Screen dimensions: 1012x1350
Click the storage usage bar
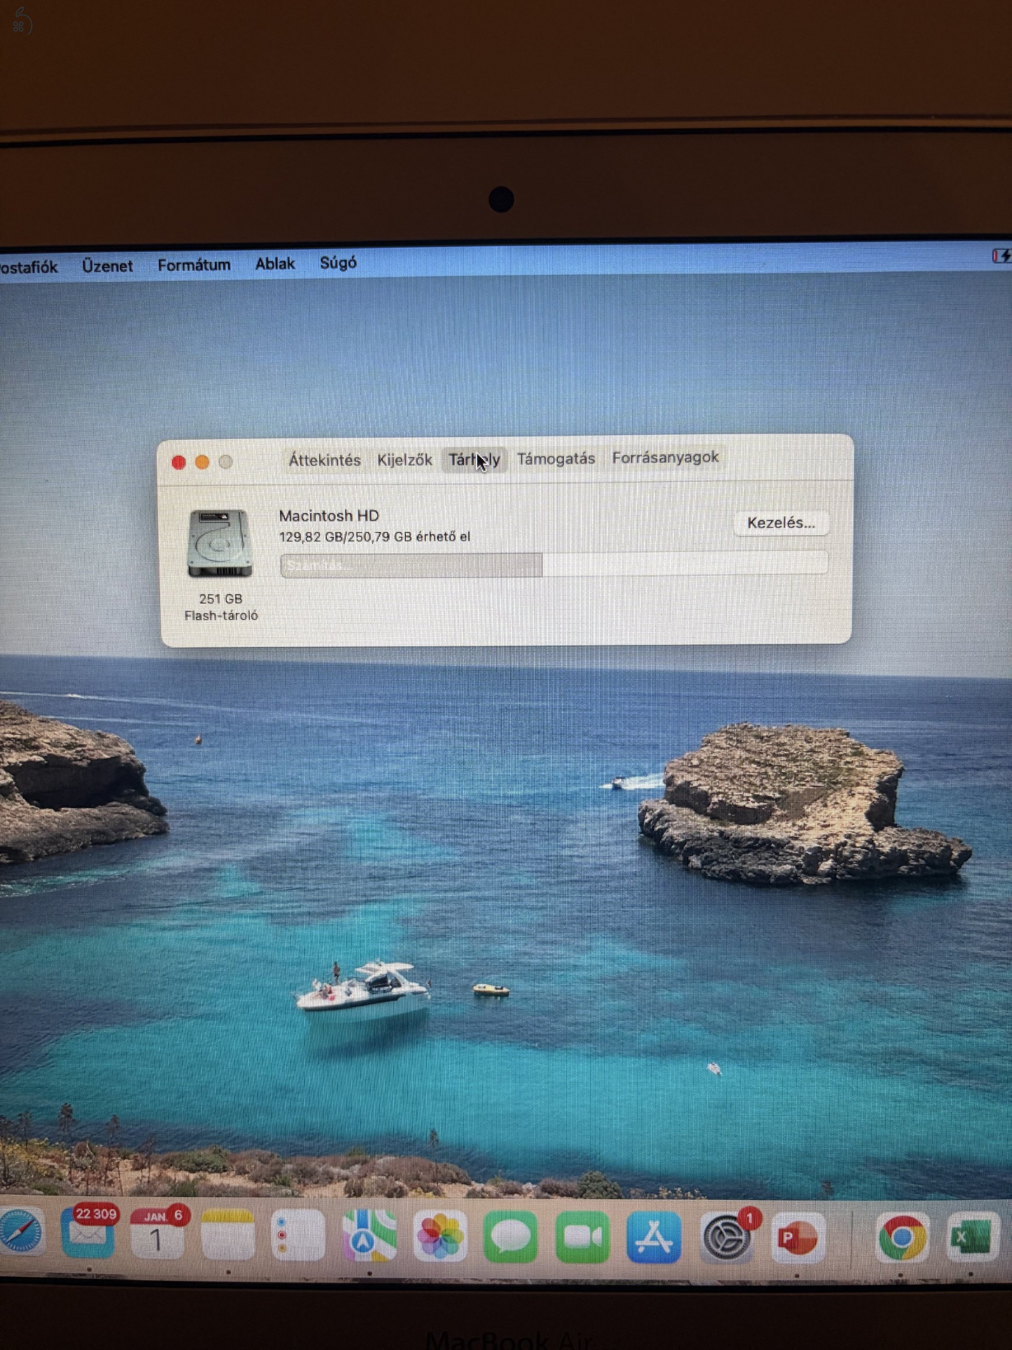tap(554, 564)
